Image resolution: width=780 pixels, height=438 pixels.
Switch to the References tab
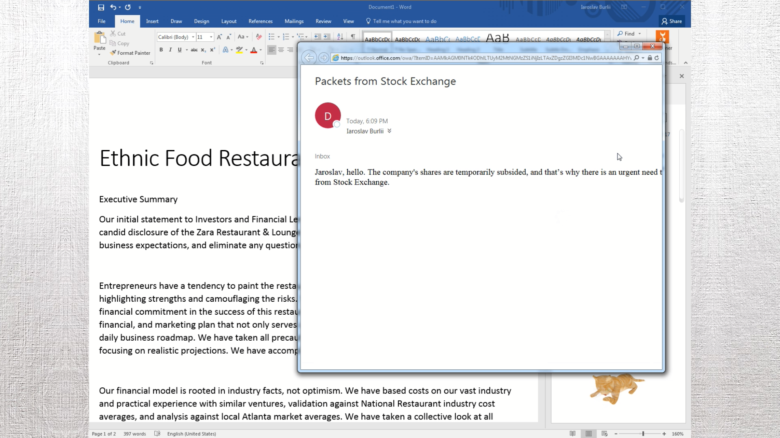260,21
